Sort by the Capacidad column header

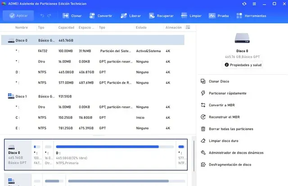tap(66, 27)
